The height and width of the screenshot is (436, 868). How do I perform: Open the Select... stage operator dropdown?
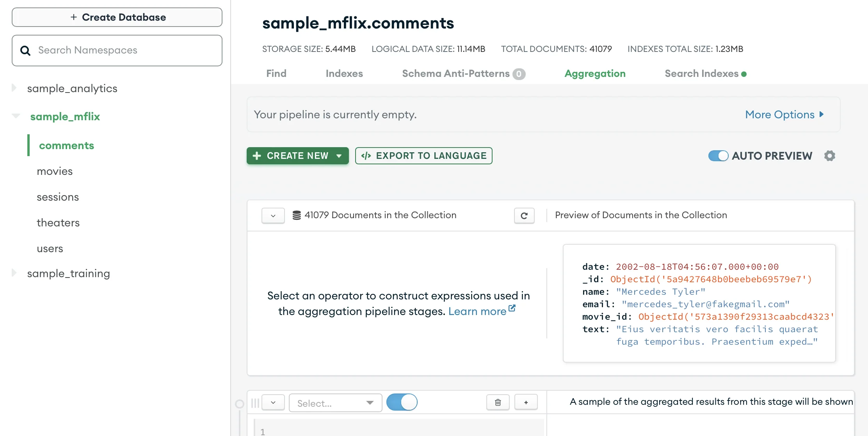coord(335,403)
